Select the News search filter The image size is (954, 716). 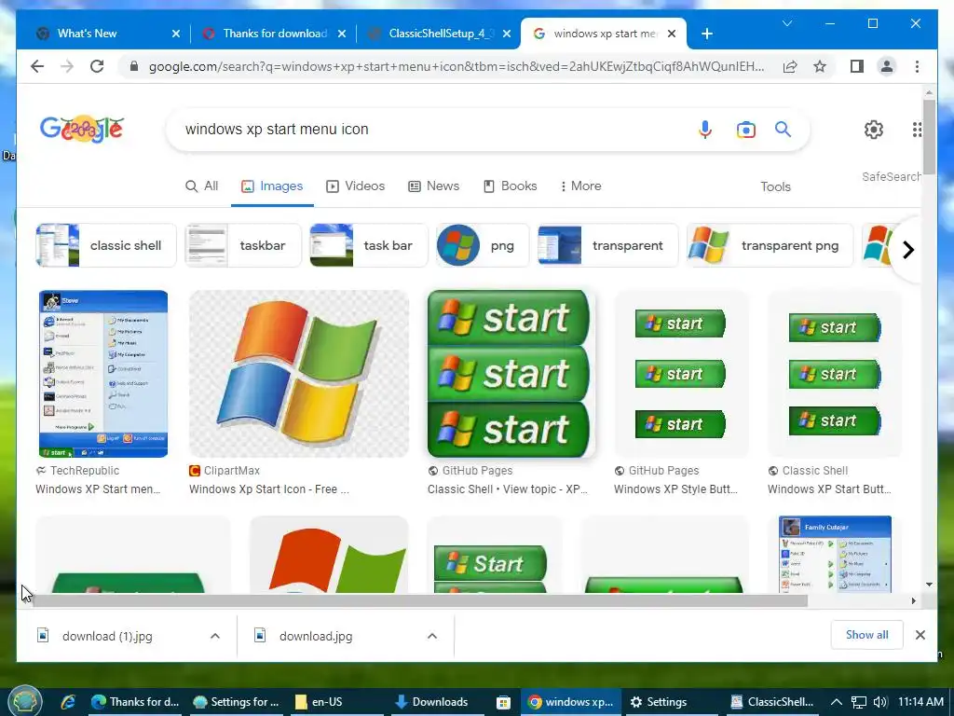[x=433, y=186]
